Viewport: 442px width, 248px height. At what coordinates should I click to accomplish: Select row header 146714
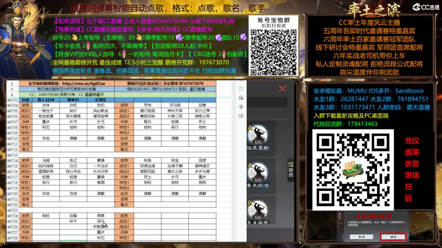pos(12,160)
